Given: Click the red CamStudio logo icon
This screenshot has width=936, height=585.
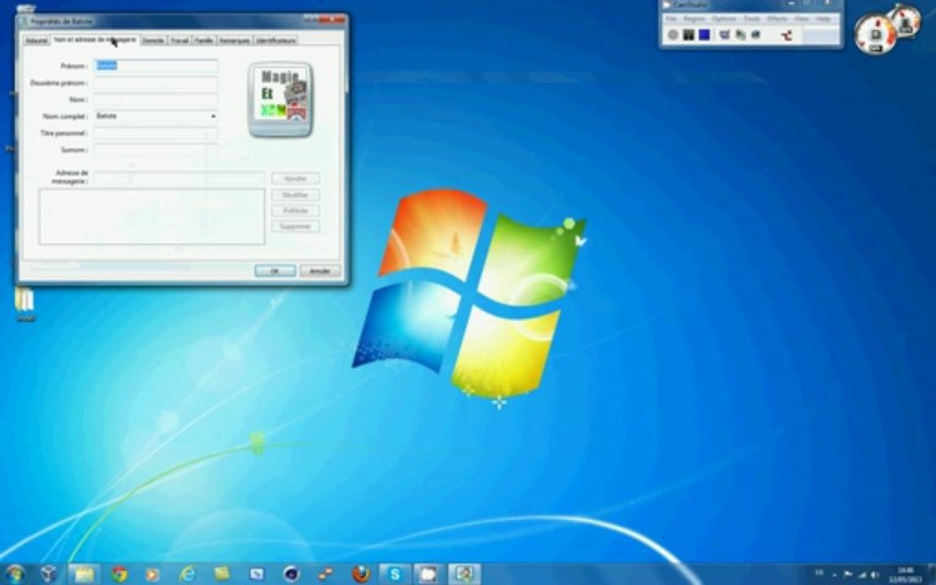Looking at the screenshot, I should tap(786, 36).
